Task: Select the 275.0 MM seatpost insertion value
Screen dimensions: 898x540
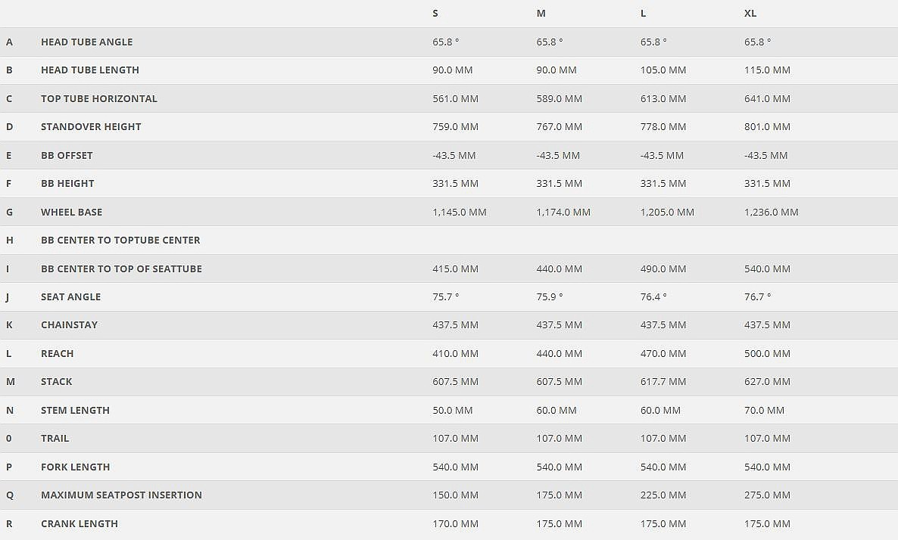Action: pos(767,495)
